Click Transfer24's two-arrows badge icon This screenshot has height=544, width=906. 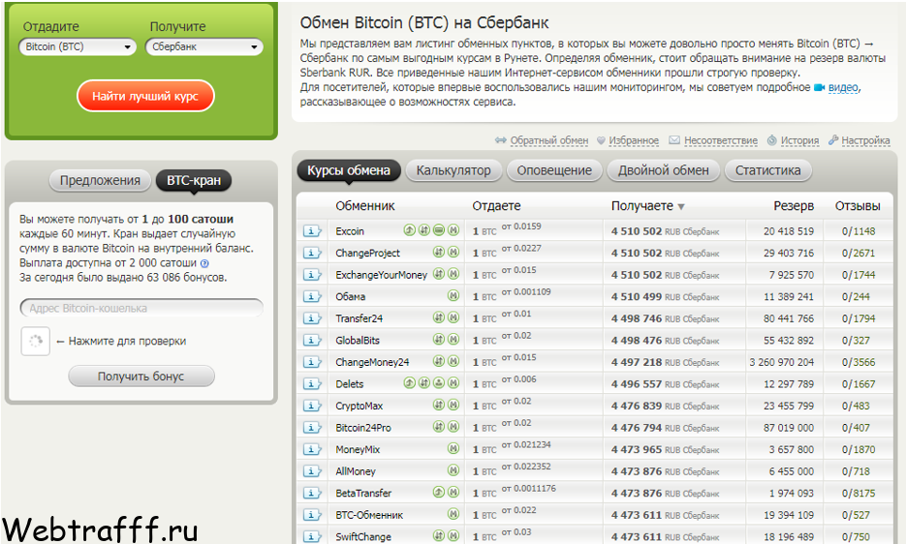(439, 317)
